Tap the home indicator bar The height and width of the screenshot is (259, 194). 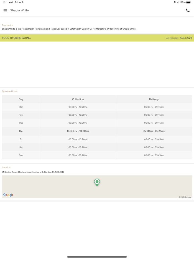click(97, 257)
